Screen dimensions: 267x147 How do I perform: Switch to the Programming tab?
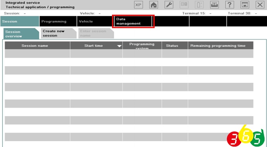click(58, 21)
